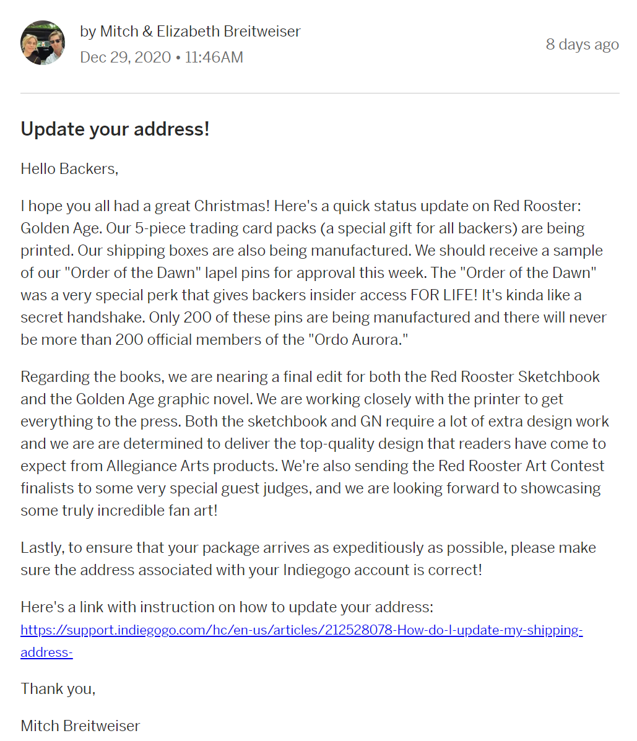Click the 'Update your address!' heading
Viewport: 637px width, 741px height.
[115, 129]
